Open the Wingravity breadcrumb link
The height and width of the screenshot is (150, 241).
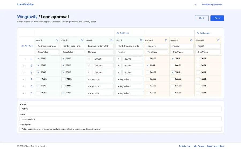(27, 17)
